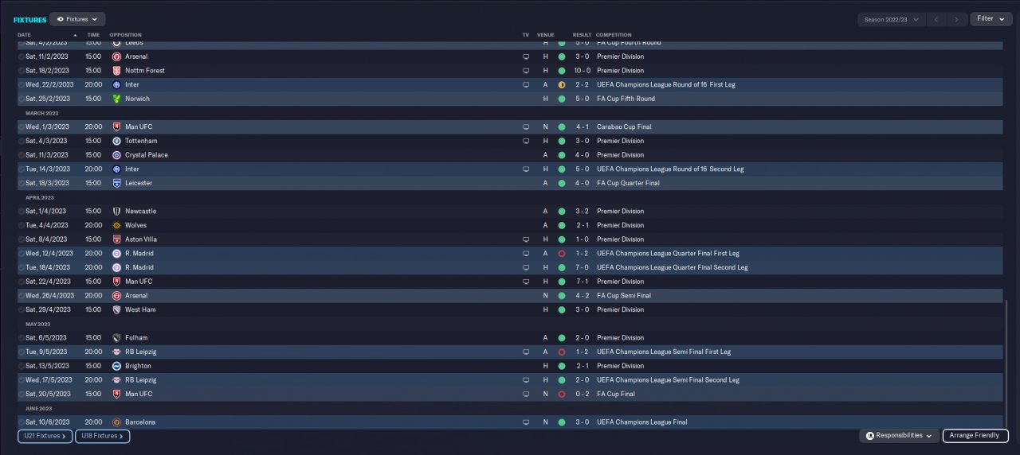1020x455 pixels.
Task: Open the Responsibilities dropdown
Action: (899, 436)
